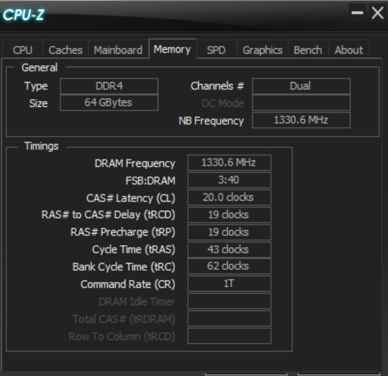Click the DDR4 memory type field
This screenshot has width=388, height=376.
coord(109,86)
